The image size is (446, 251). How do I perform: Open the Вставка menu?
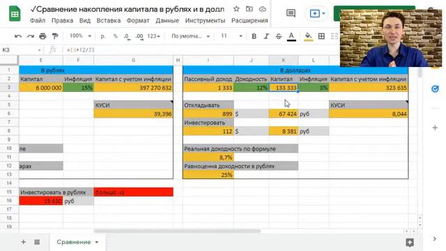(109, 20)
